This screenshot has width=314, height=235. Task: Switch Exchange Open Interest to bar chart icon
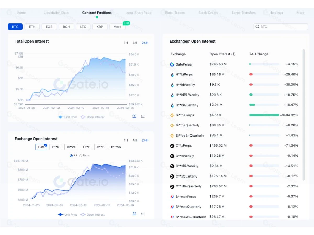pyautogui.click(x=143, y=214)
